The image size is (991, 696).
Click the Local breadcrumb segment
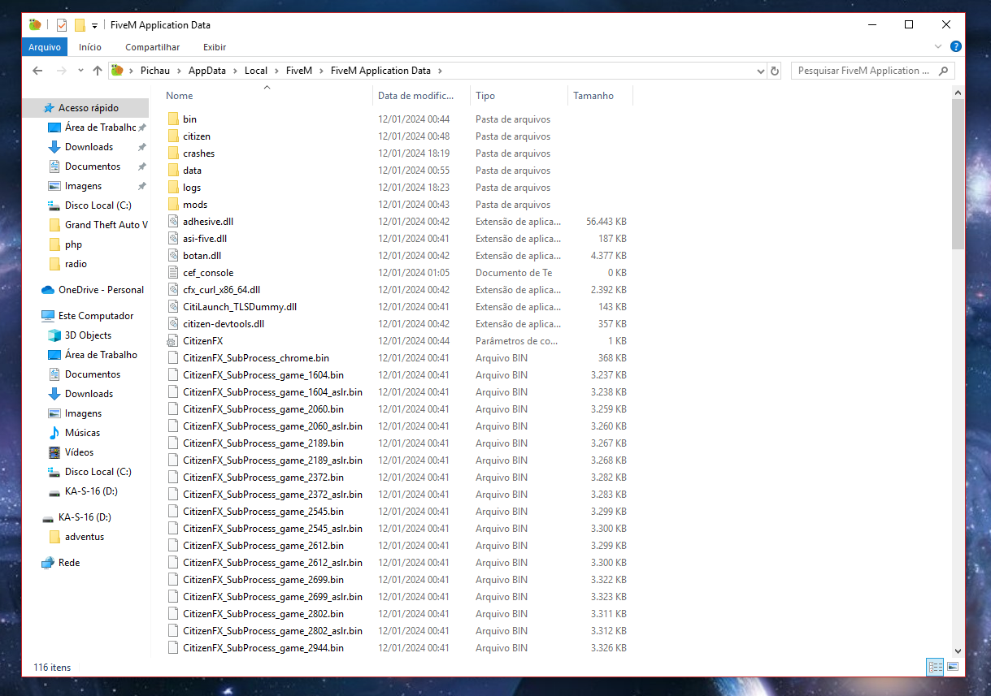pyautogui.click(x=256, y=71)
